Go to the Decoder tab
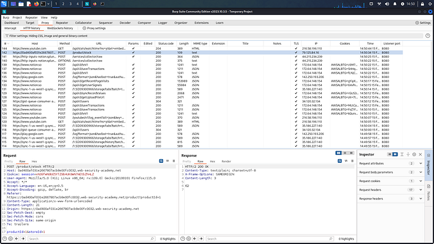Viewport: 434px width, 244px height. coord(125,23)
